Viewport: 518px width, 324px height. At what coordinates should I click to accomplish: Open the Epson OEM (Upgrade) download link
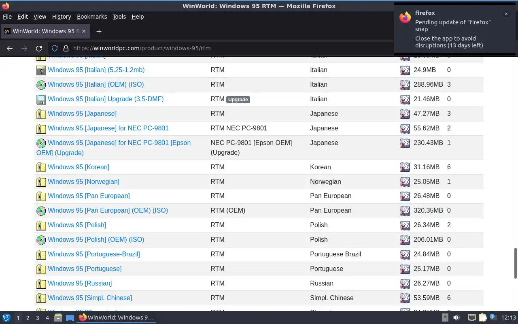tap(113, 147)
